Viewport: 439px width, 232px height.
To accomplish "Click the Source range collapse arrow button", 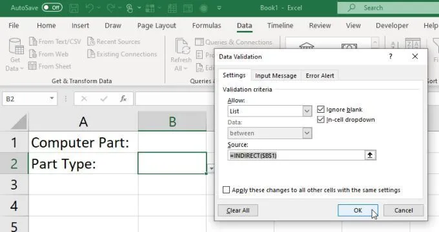I will pos(370,155).
